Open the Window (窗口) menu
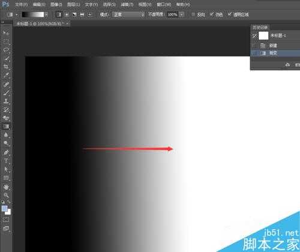The image size is (300, 252). click(164, 4)
